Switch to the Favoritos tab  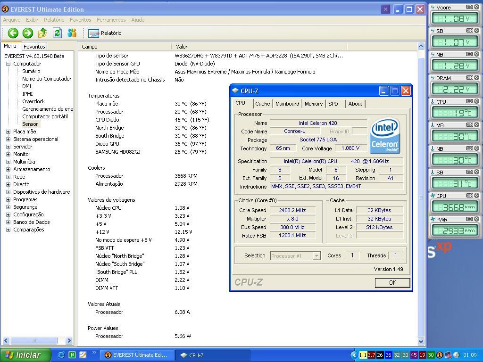pyautogui.click(x=34, y=47)
